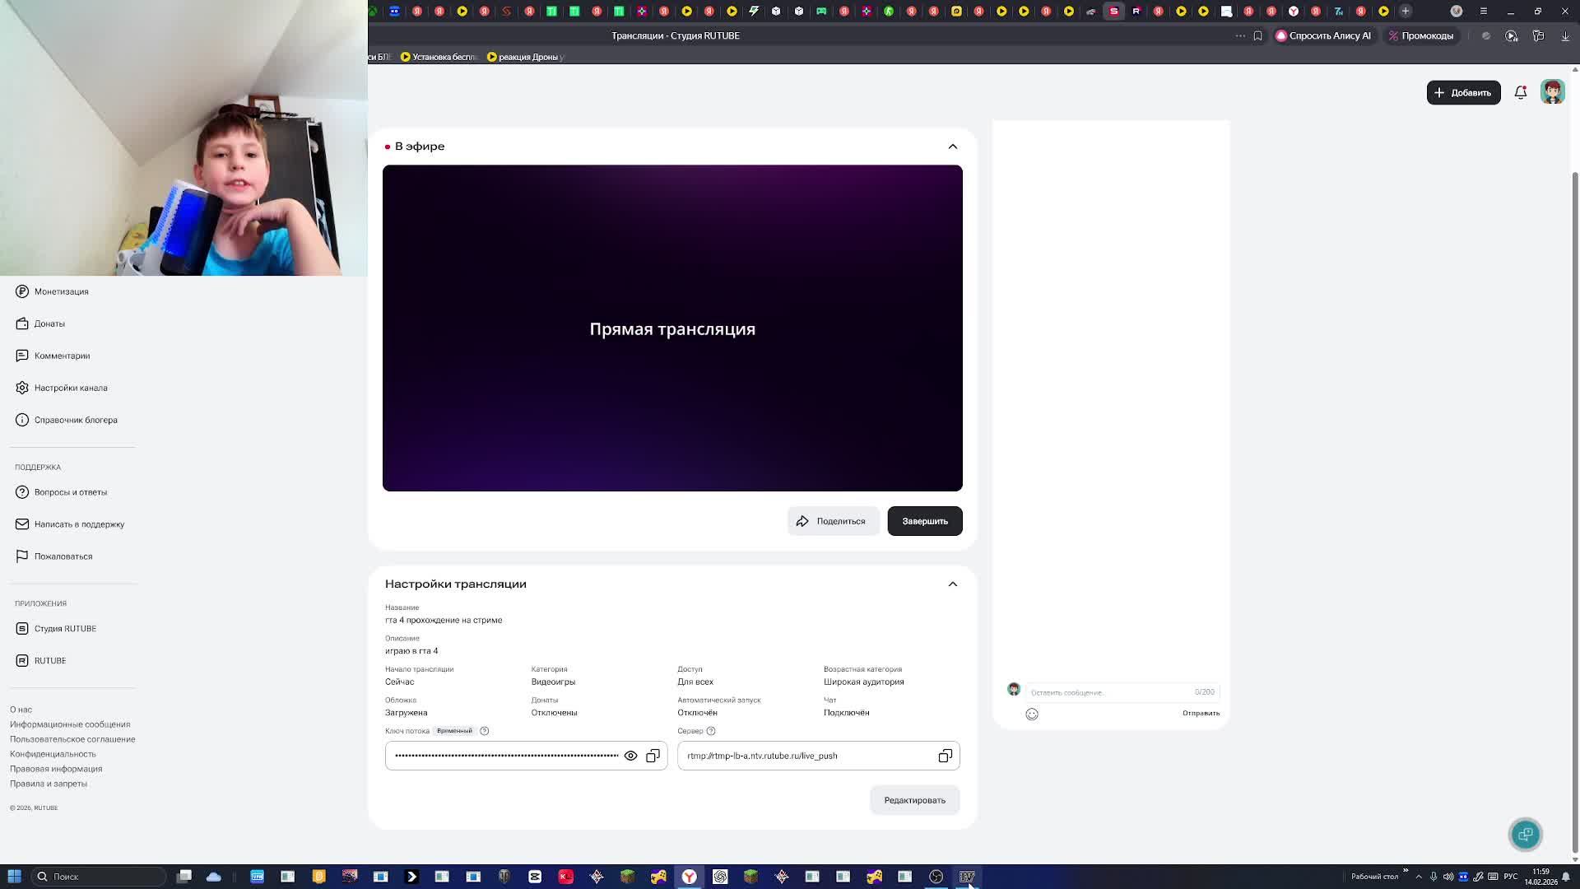Click the 'Поделиться' share button
1580x889 pixels.
[832, 521]
